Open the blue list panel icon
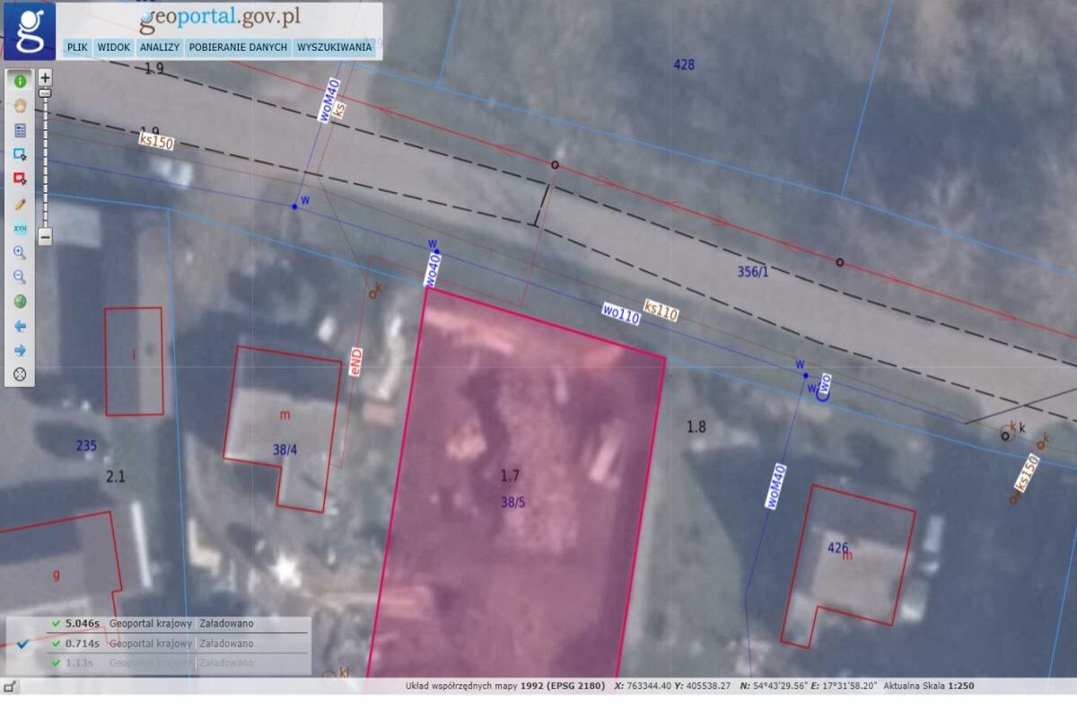1077x718 pixels. point(20,130)
